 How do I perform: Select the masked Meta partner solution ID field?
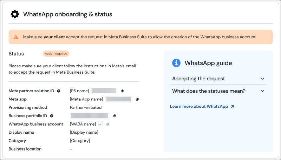(104, 91)
